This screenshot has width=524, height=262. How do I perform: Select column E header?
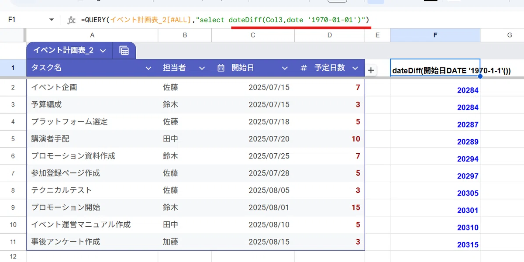point(377,35)
